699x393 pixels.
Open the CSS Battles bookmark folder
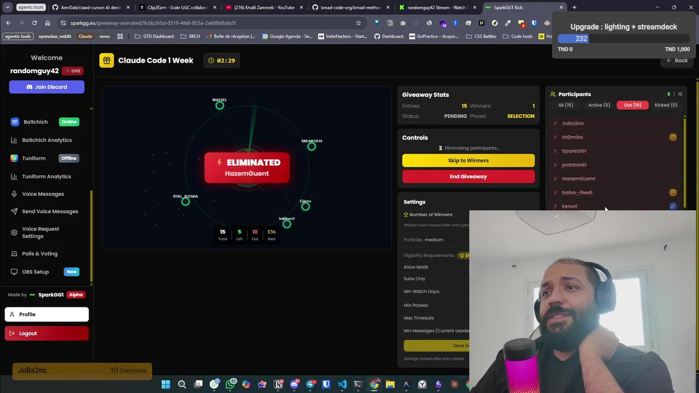481,37
